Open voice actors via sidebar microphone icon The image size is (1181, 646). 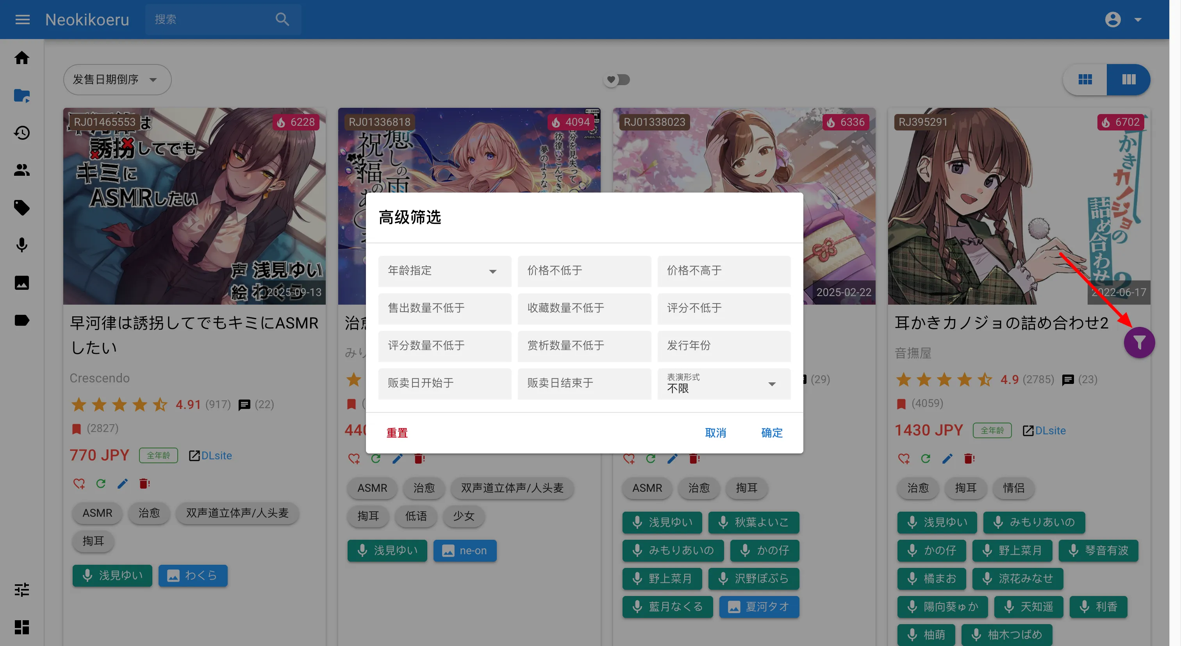21,245
